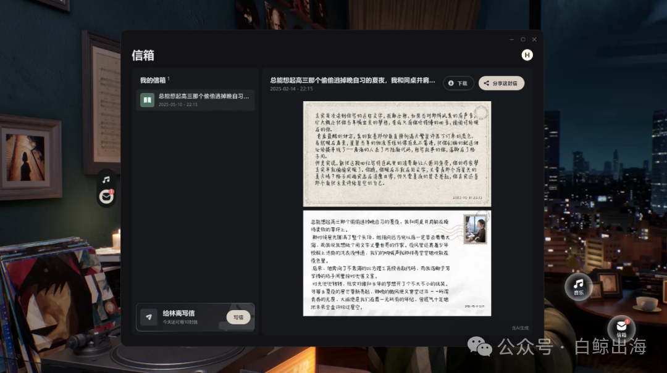Maximize the 信箱 window
Image resolution: width=667 pixels, height=373 pixels.
[523, 39]
